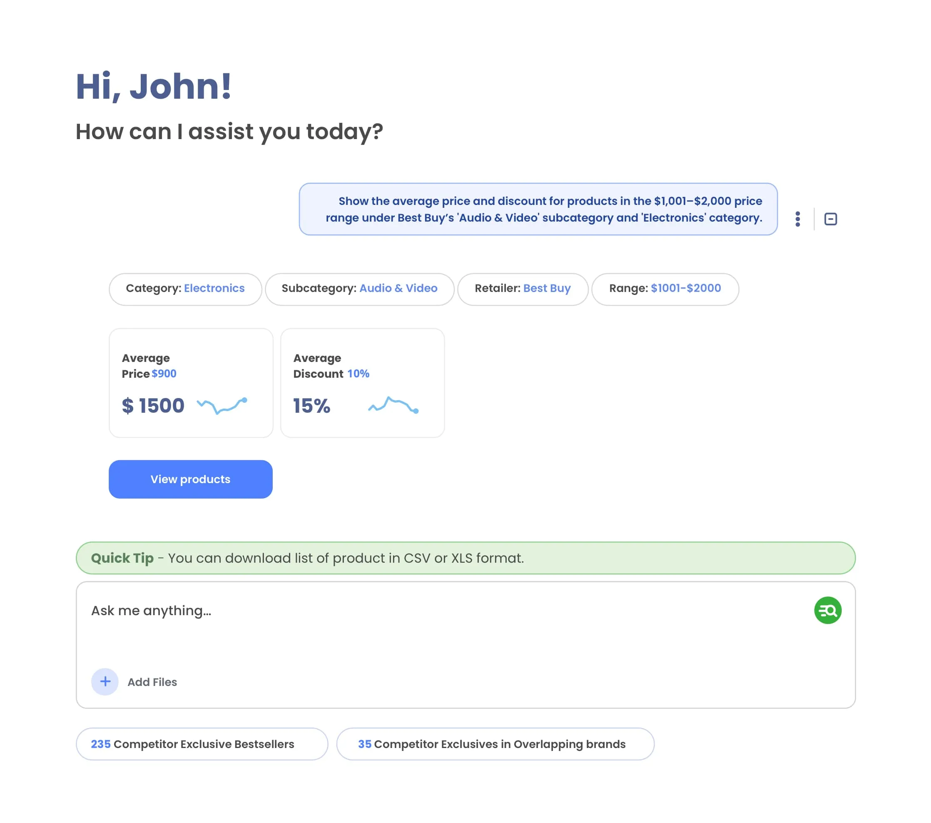
Task: Open the Subcategory: Audio & Video chip
Action: (359, 289)
